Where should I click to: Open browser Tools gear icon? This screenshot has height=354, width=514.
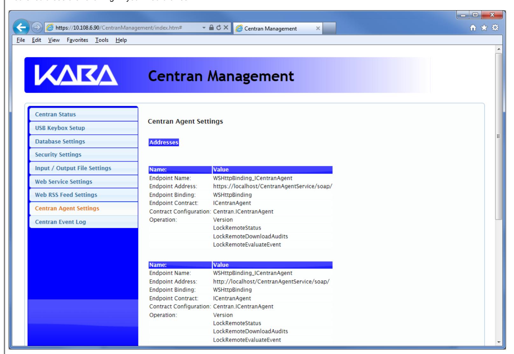495,28
